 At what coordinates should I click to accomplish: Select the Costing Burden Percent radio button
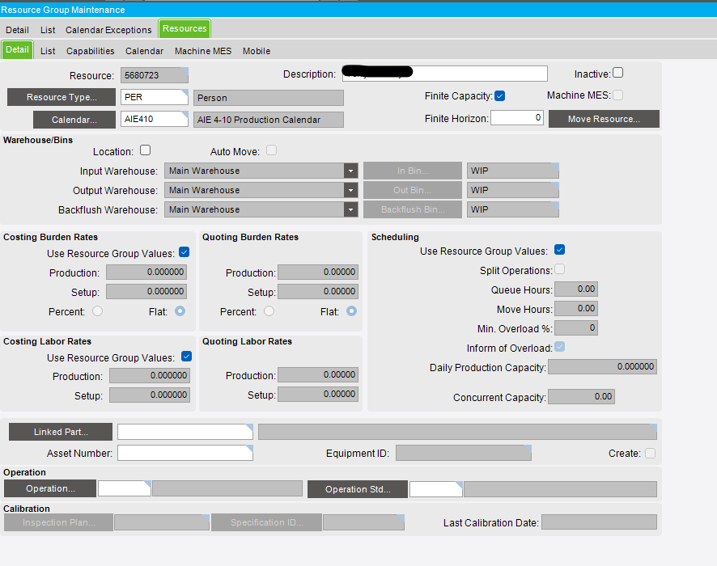coord(98,311)
